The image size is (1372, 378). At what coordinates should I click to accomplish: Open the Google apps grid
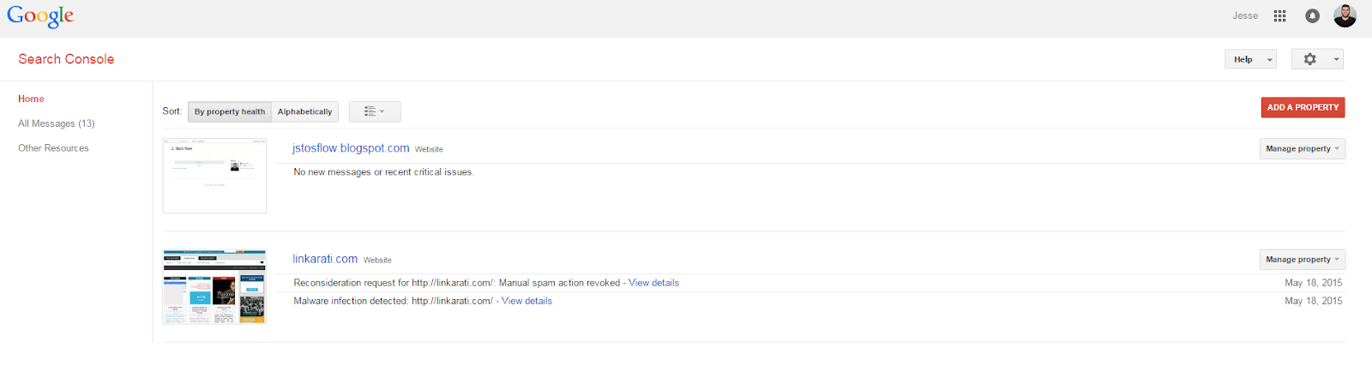coord(1279,15)
